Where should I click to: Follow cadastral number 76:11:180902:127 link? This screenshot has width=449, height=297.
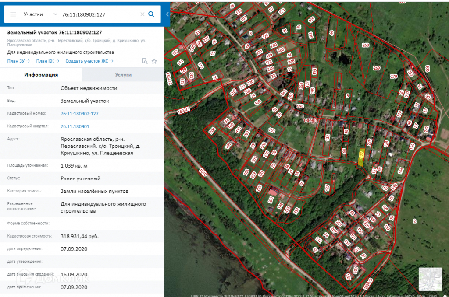[79, 114]
